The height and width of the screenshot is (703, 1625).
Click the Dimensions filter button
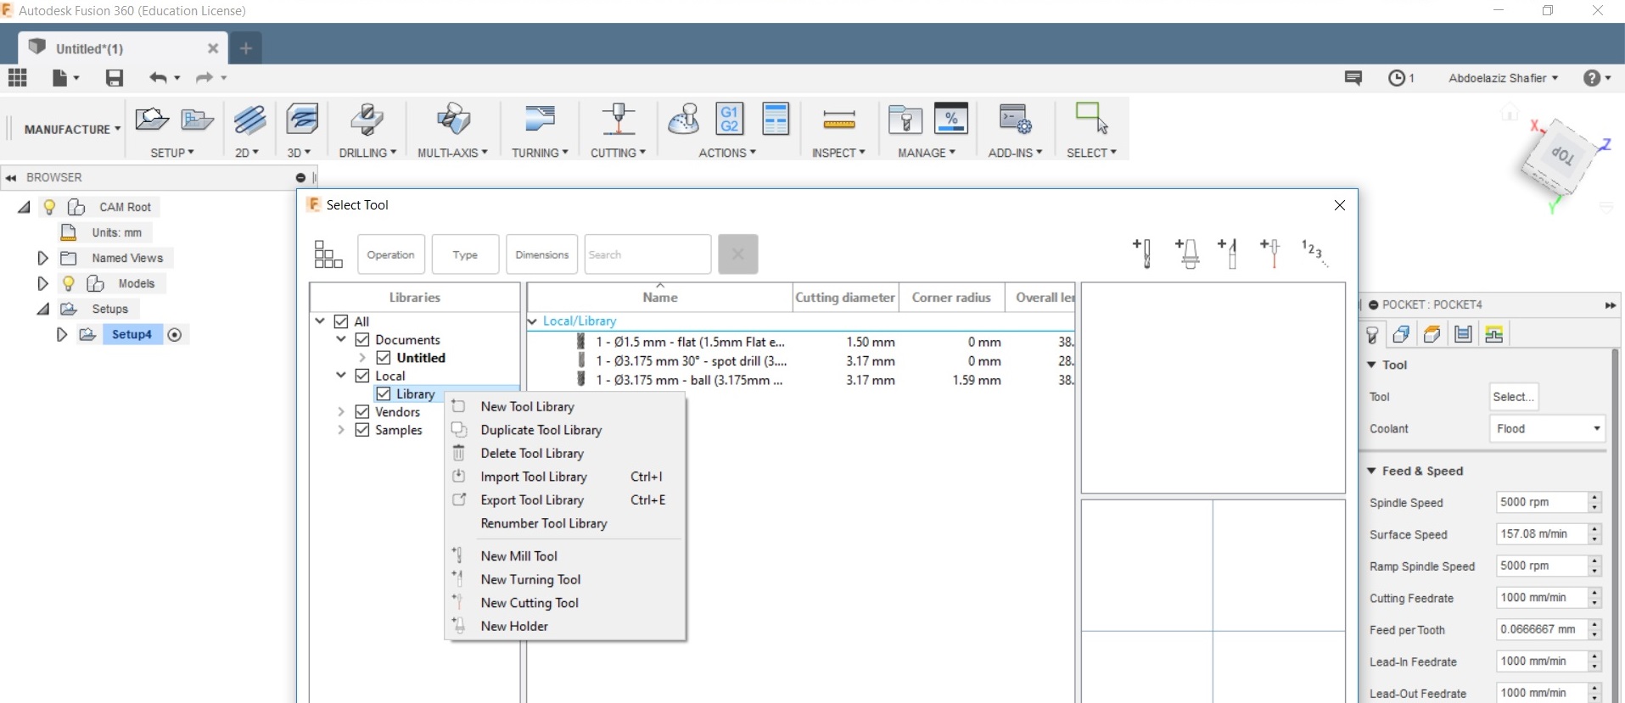coord(542,254)
